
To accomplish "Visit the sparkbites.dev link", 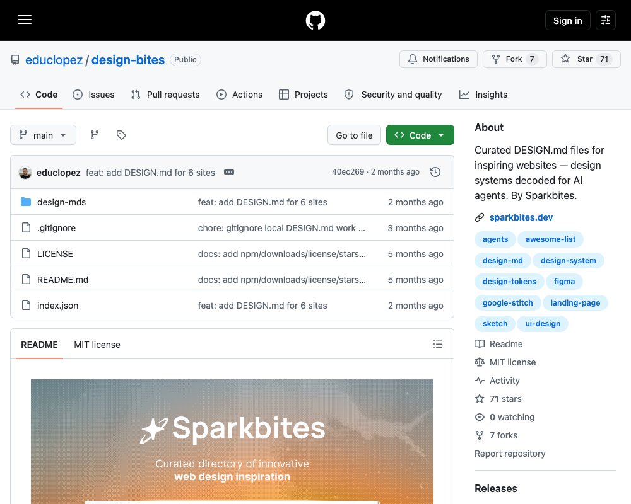I will point(521,217).
